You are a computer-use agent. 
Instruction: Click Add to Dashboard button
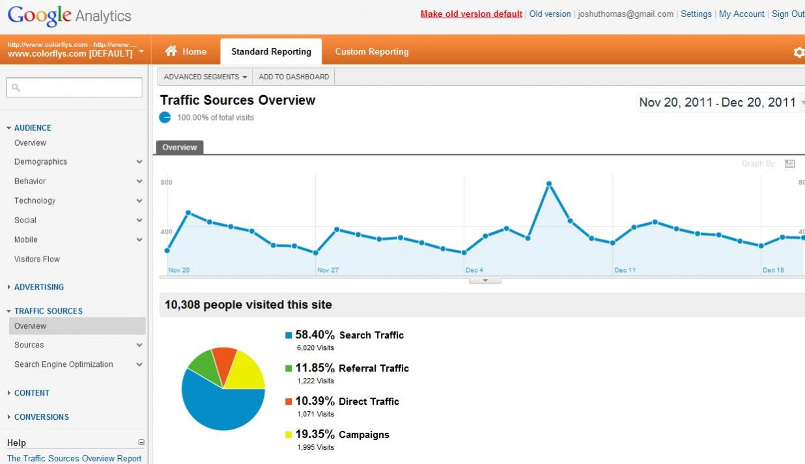(x=294, y=77)
